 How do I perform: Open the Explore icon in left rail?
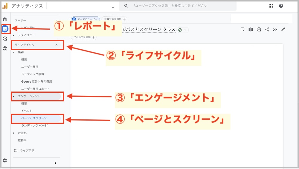pos(5,39)
